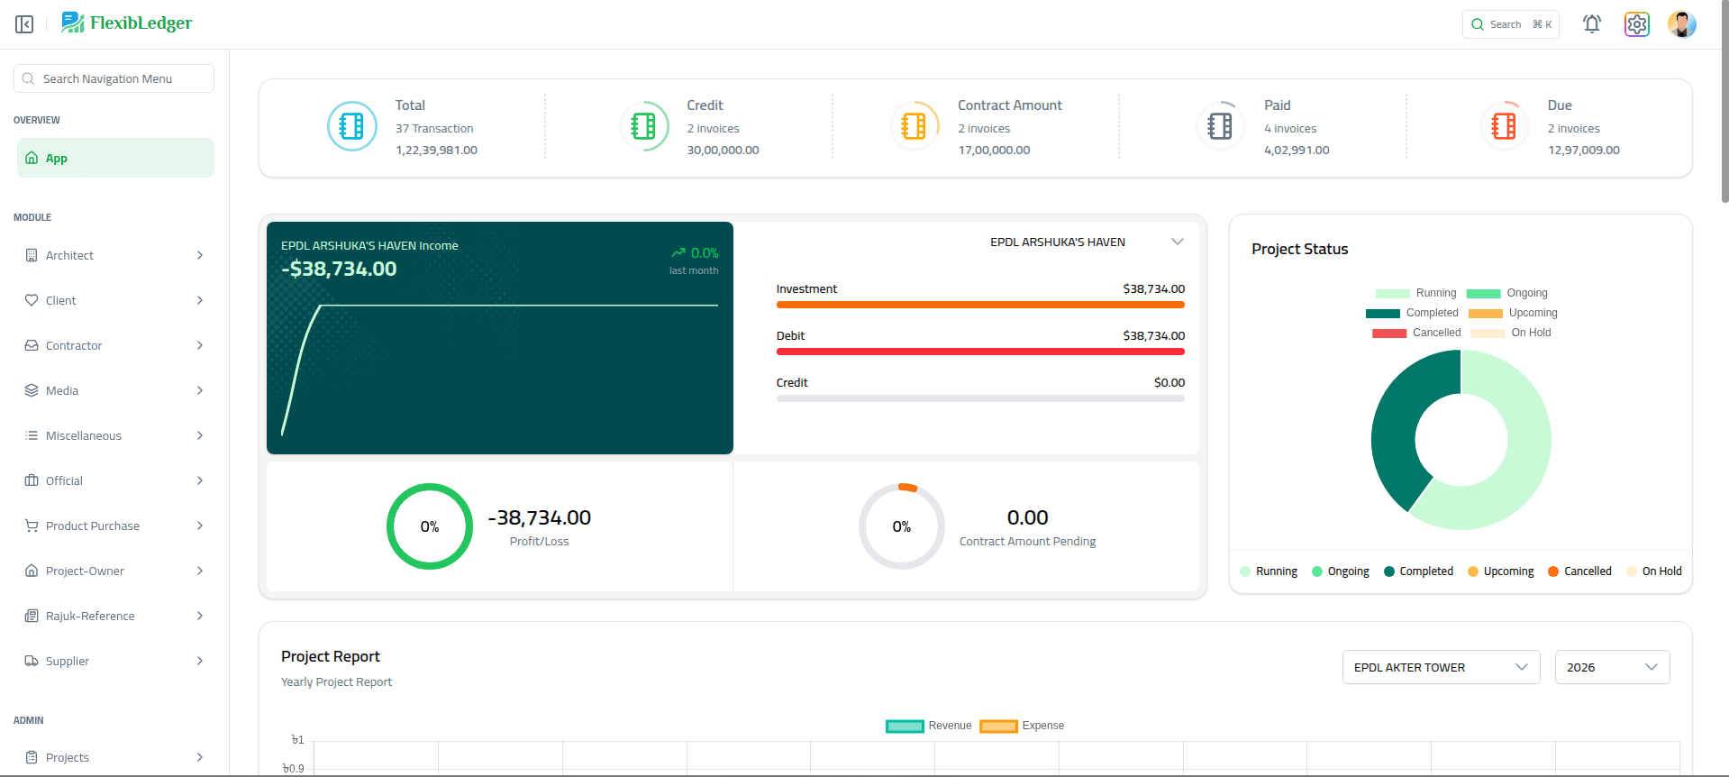Viewport: 1729px width, 777px height.
Task: Toggle Revenue series in Project Report
Action: coord(929,726)
